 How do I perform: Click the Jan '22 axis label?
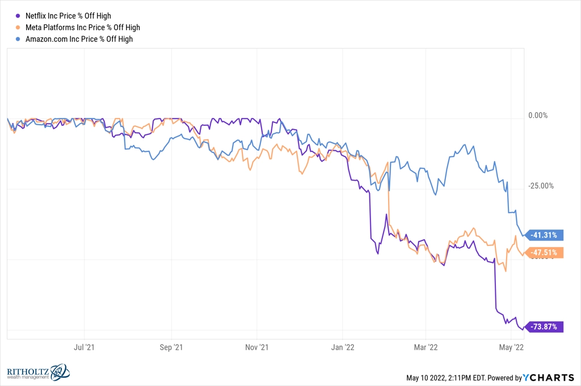pyautogui.click(x=343, y=347)
